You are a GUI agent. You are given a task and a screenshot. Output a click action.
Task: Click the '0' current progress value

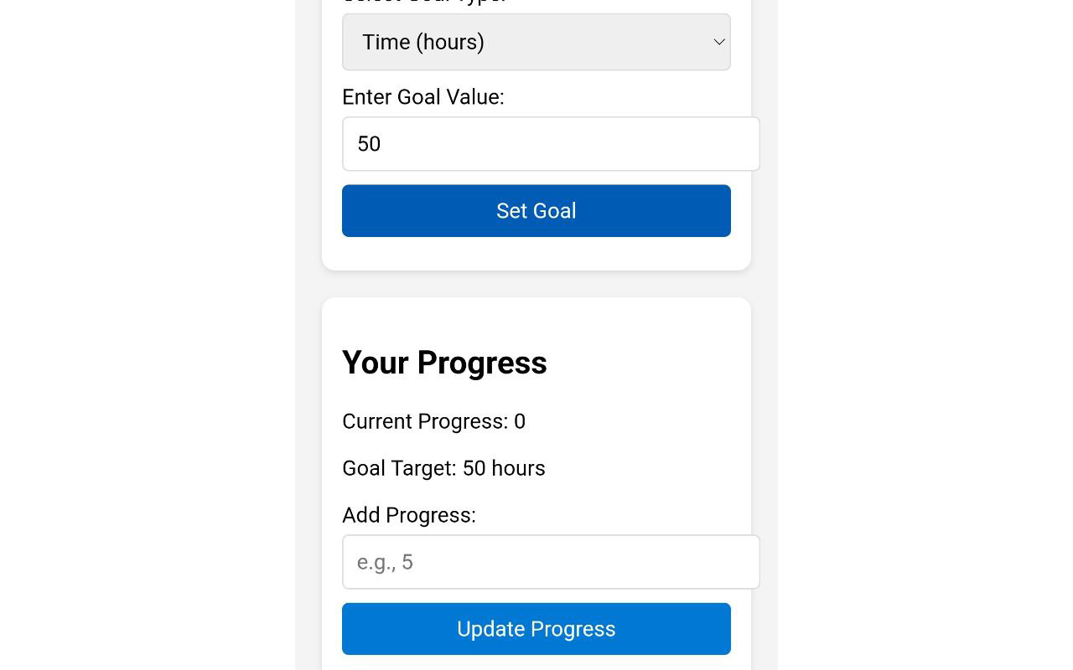[520, 421]
